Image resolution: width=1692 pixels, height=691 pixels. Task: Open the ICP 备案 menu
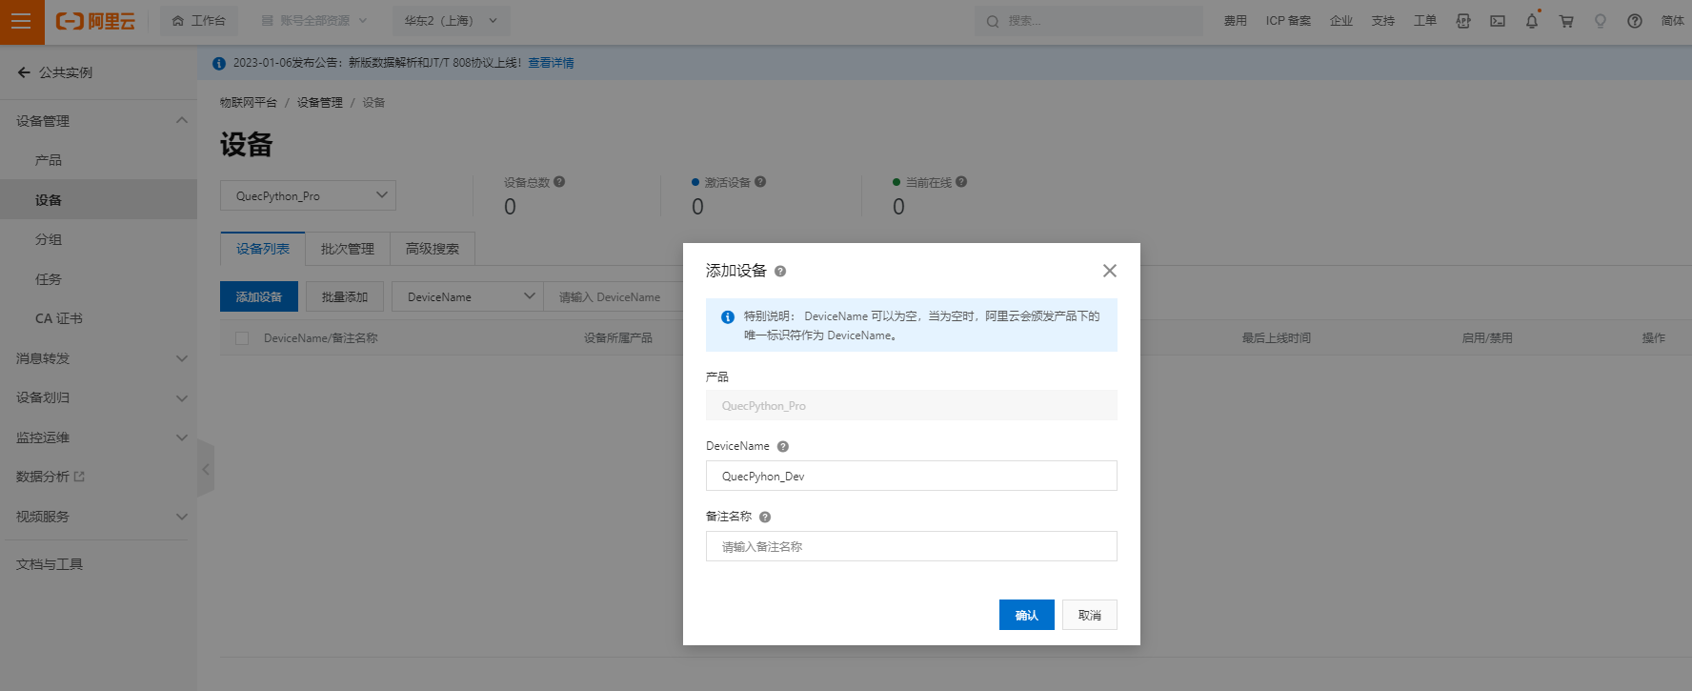(x=1288, y=21)
